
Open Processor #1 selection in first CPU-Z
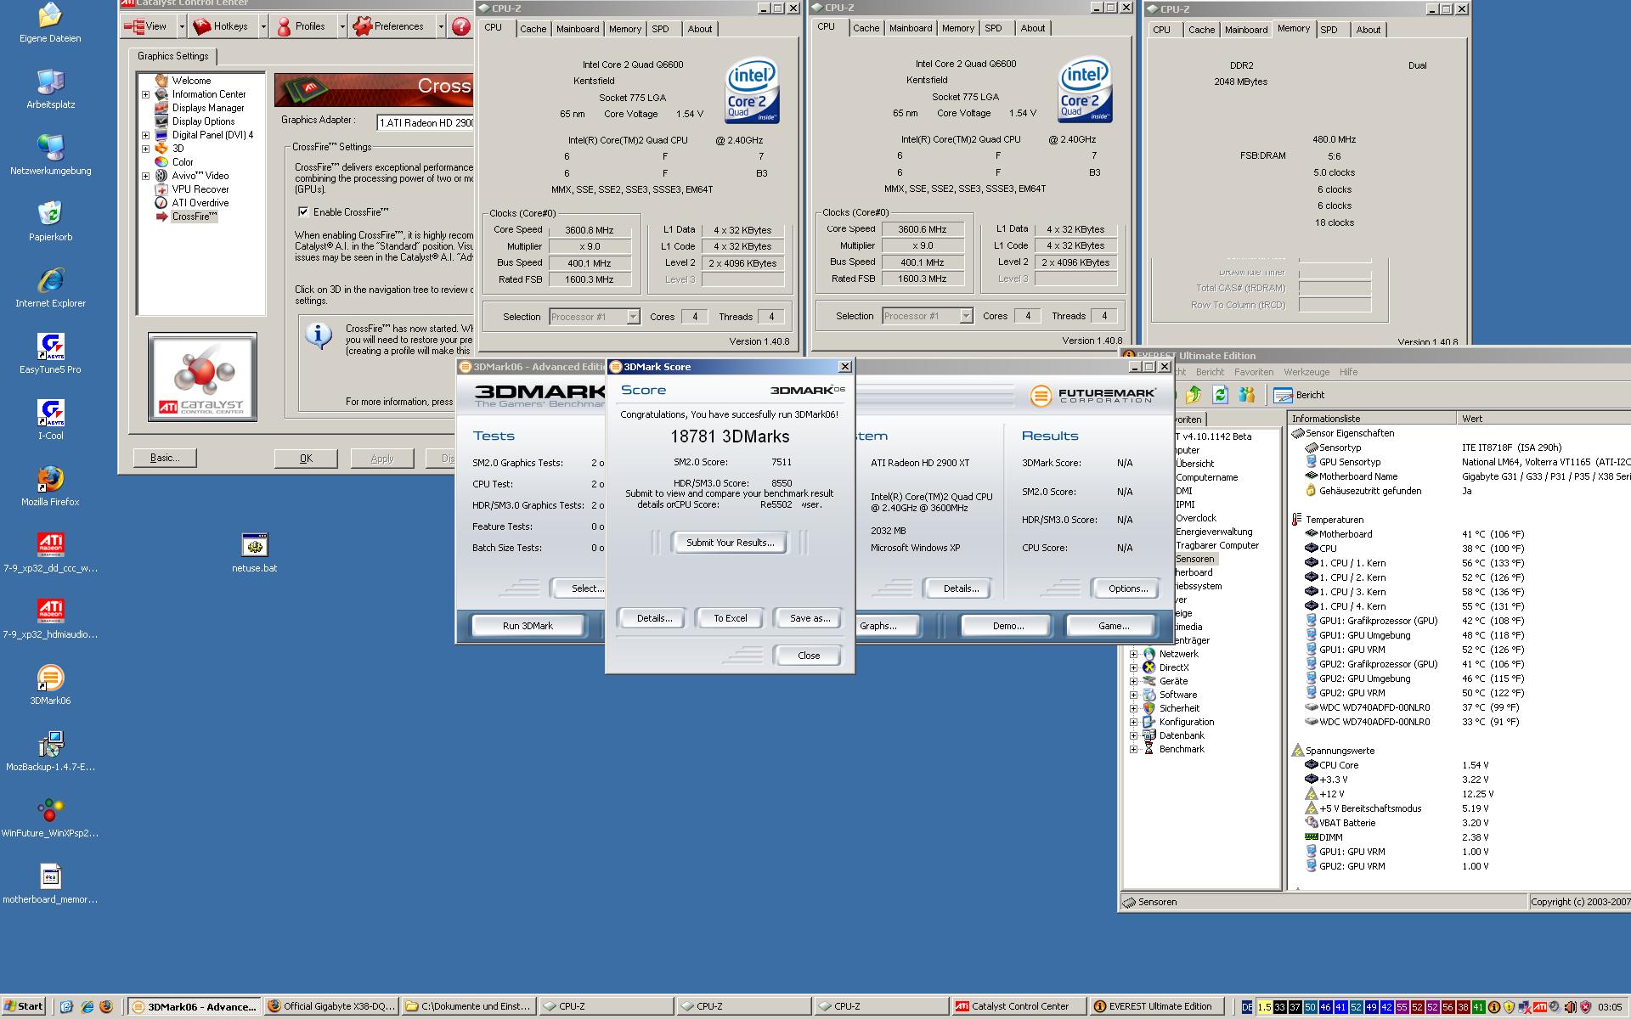tap(594, 317)
